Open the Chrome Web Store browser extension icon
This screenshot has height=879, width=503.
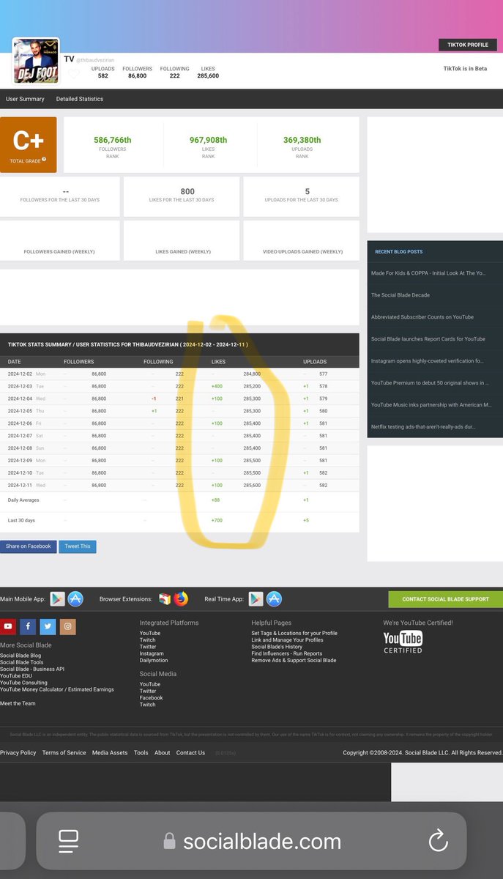165,599
